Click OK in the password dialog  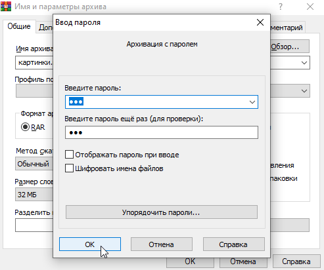coord(90,244)
